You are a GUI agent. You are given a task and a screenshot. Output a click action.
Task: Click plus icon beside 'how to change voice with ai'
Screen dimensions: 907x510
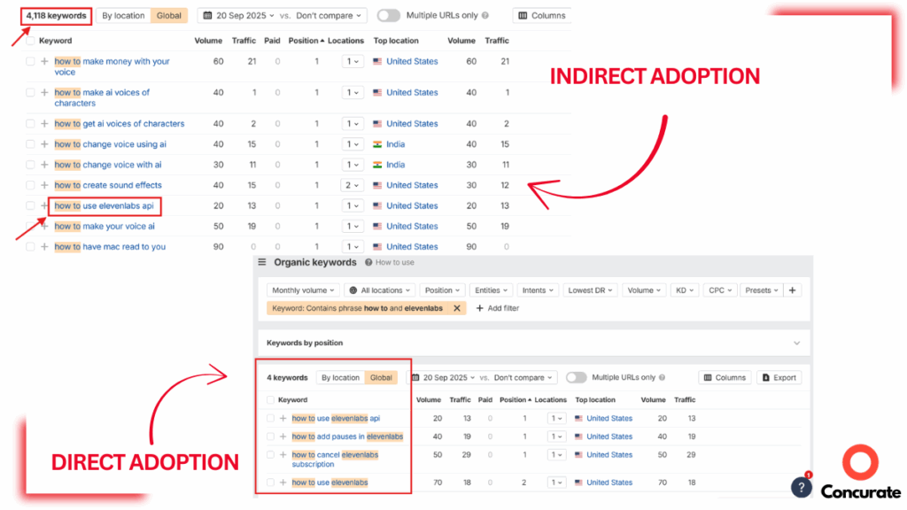44,165
